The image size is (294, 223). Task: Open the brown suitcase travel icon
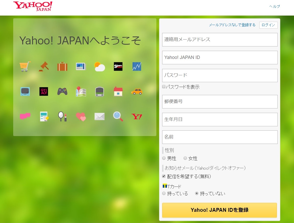[x=62, y=66]
